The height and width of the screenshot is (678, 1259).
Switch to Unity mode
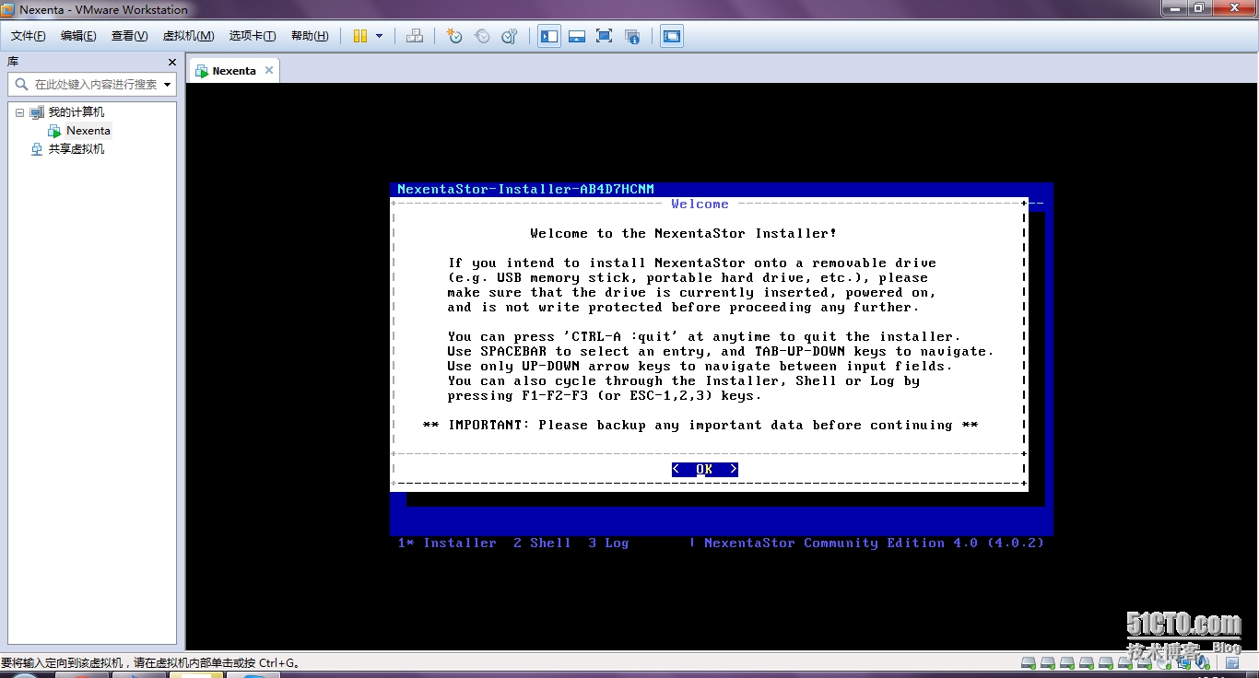point(632,36)
